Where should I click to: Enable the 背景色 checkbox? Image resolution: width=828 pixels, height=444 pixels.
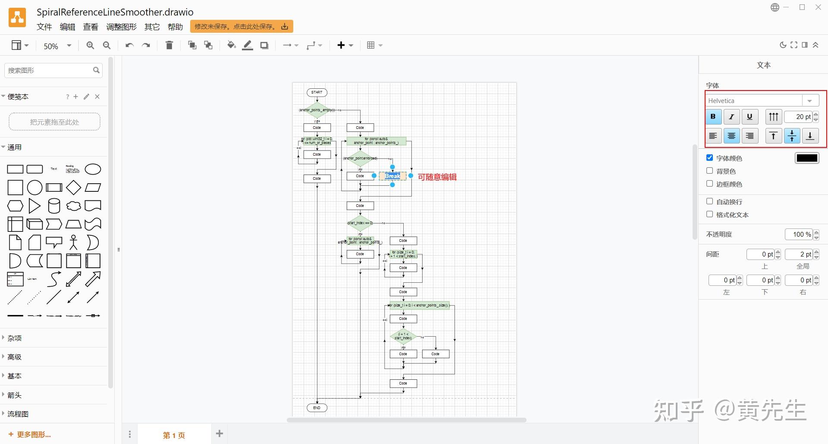point(710,171)
